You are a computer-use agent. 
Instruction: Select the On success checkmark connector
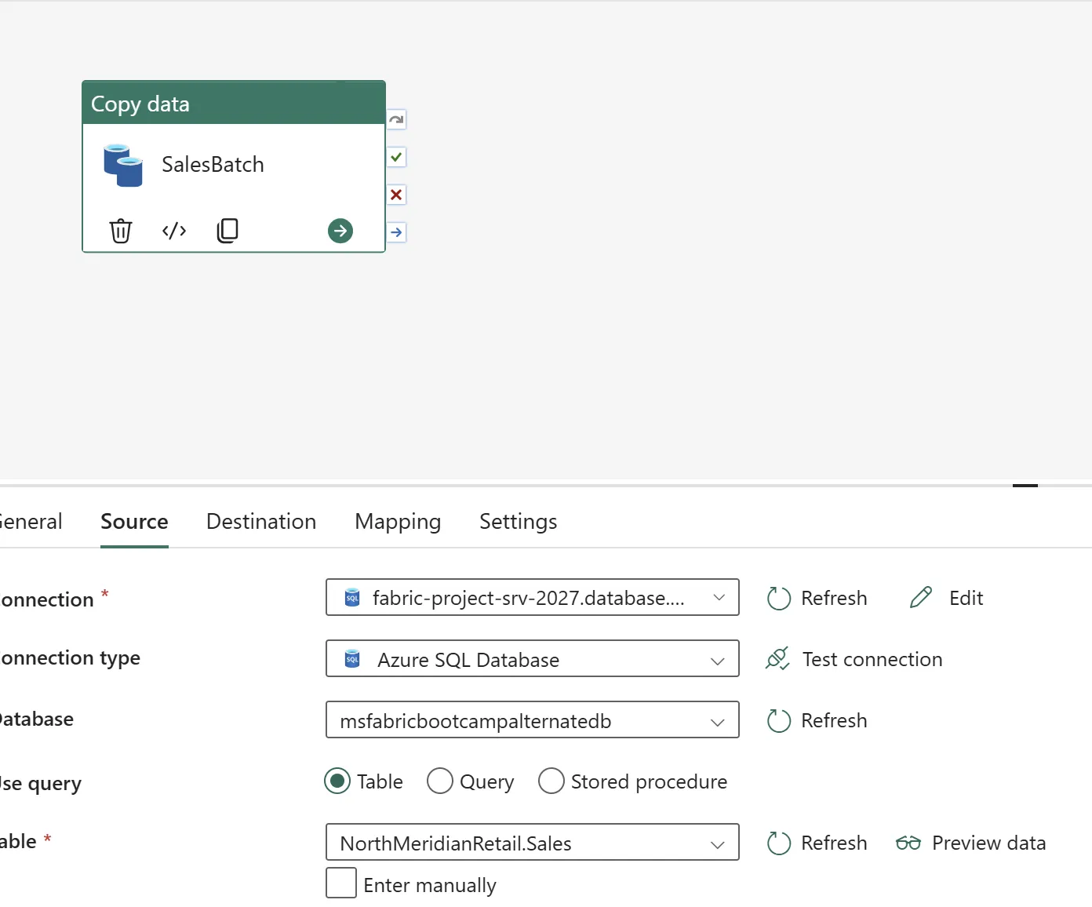[397, 157]
